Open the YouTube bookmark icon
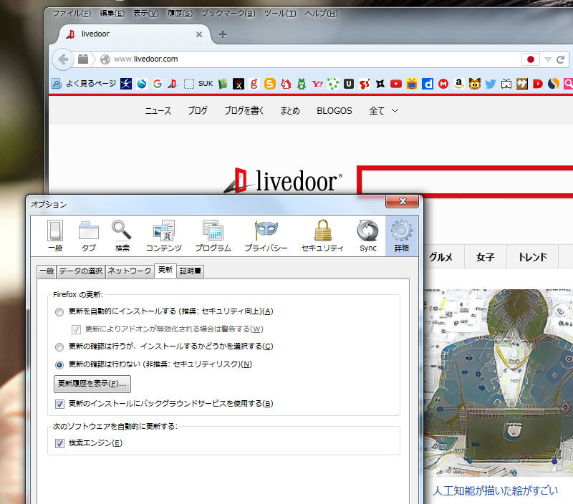 pos(396,84)
